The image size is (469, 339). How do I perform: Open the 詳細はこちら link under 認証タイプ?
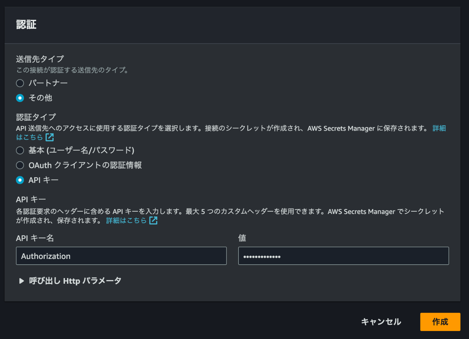[29, 137]
